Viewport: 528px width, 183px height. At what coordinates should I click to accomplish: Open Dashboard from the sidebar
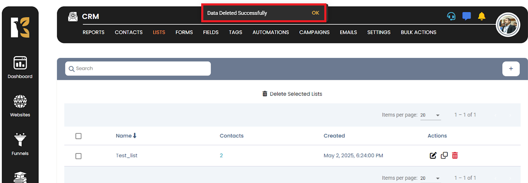coord(20,67)
